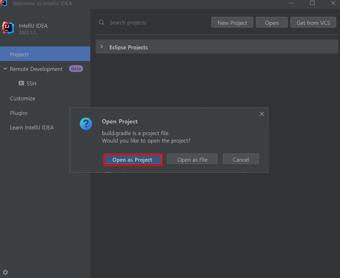
Task: Collapse the Remote Development section
Action: (5, 68)
